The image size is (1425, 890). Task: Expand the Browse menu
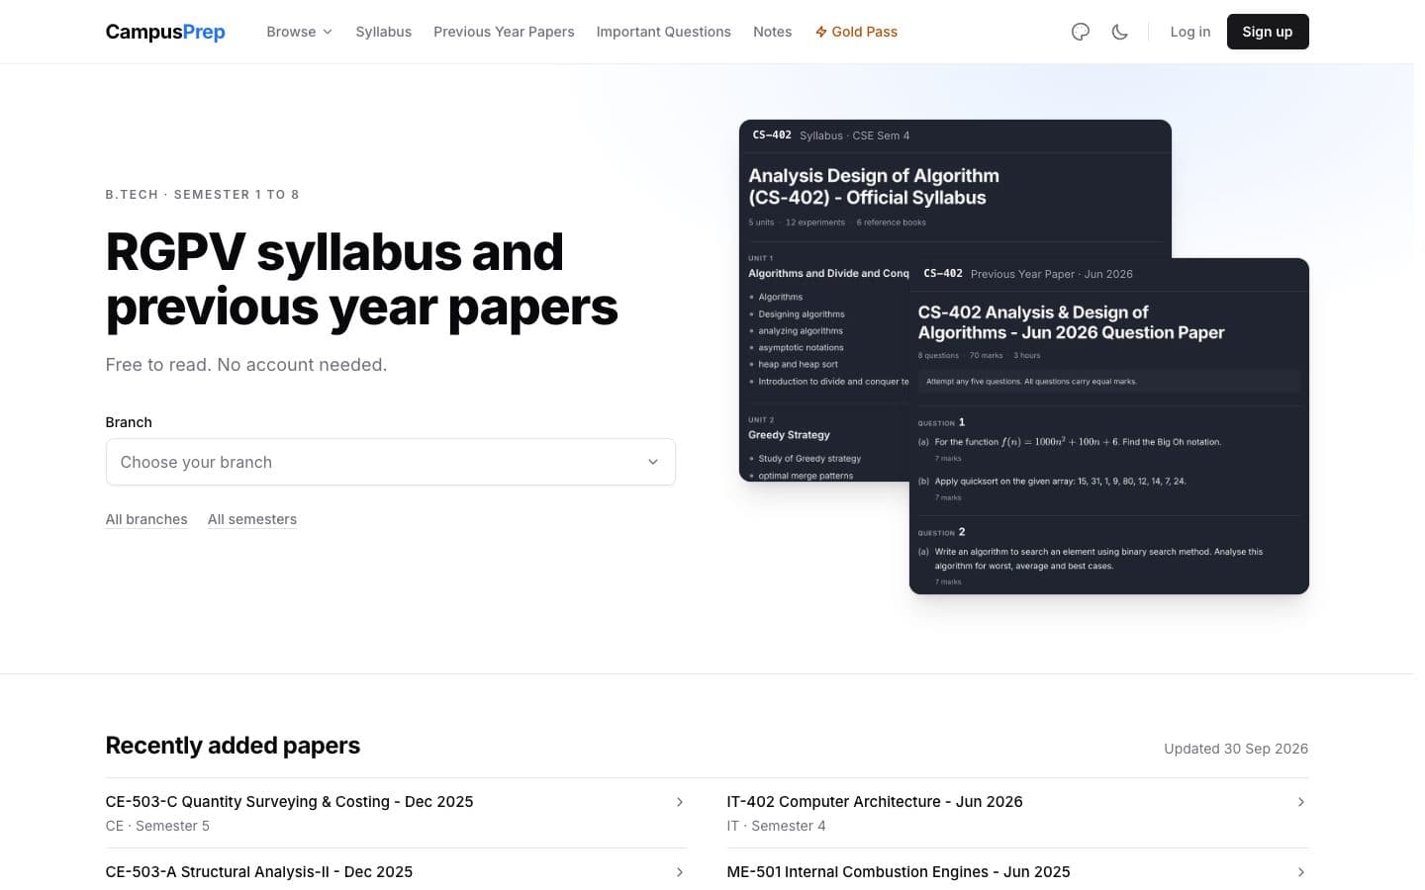pos(299,32)
